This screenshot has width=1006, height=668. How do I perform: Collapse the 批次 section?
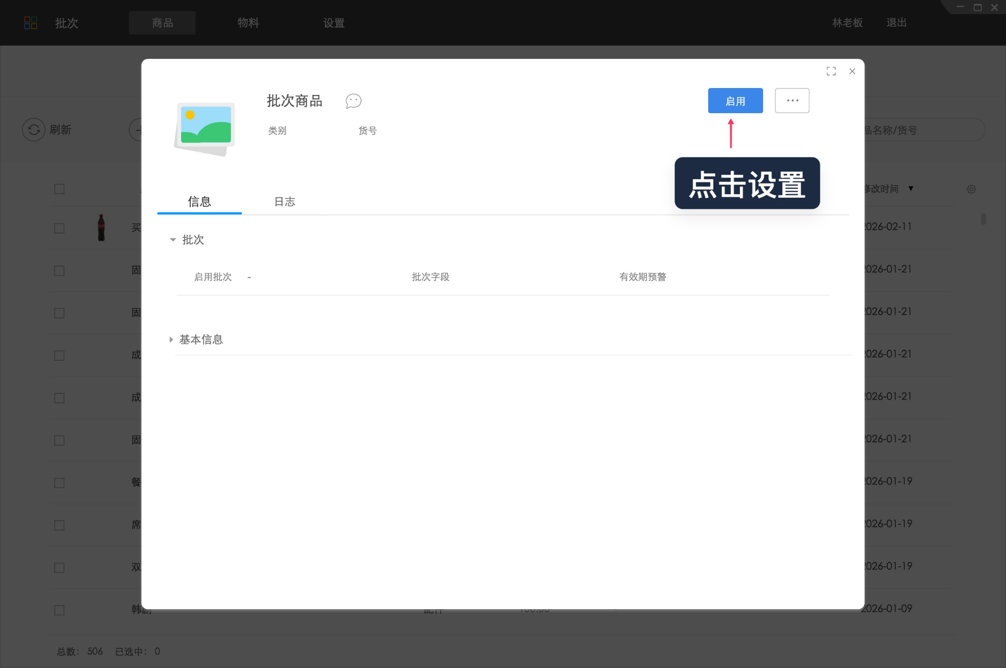point(173,239)
